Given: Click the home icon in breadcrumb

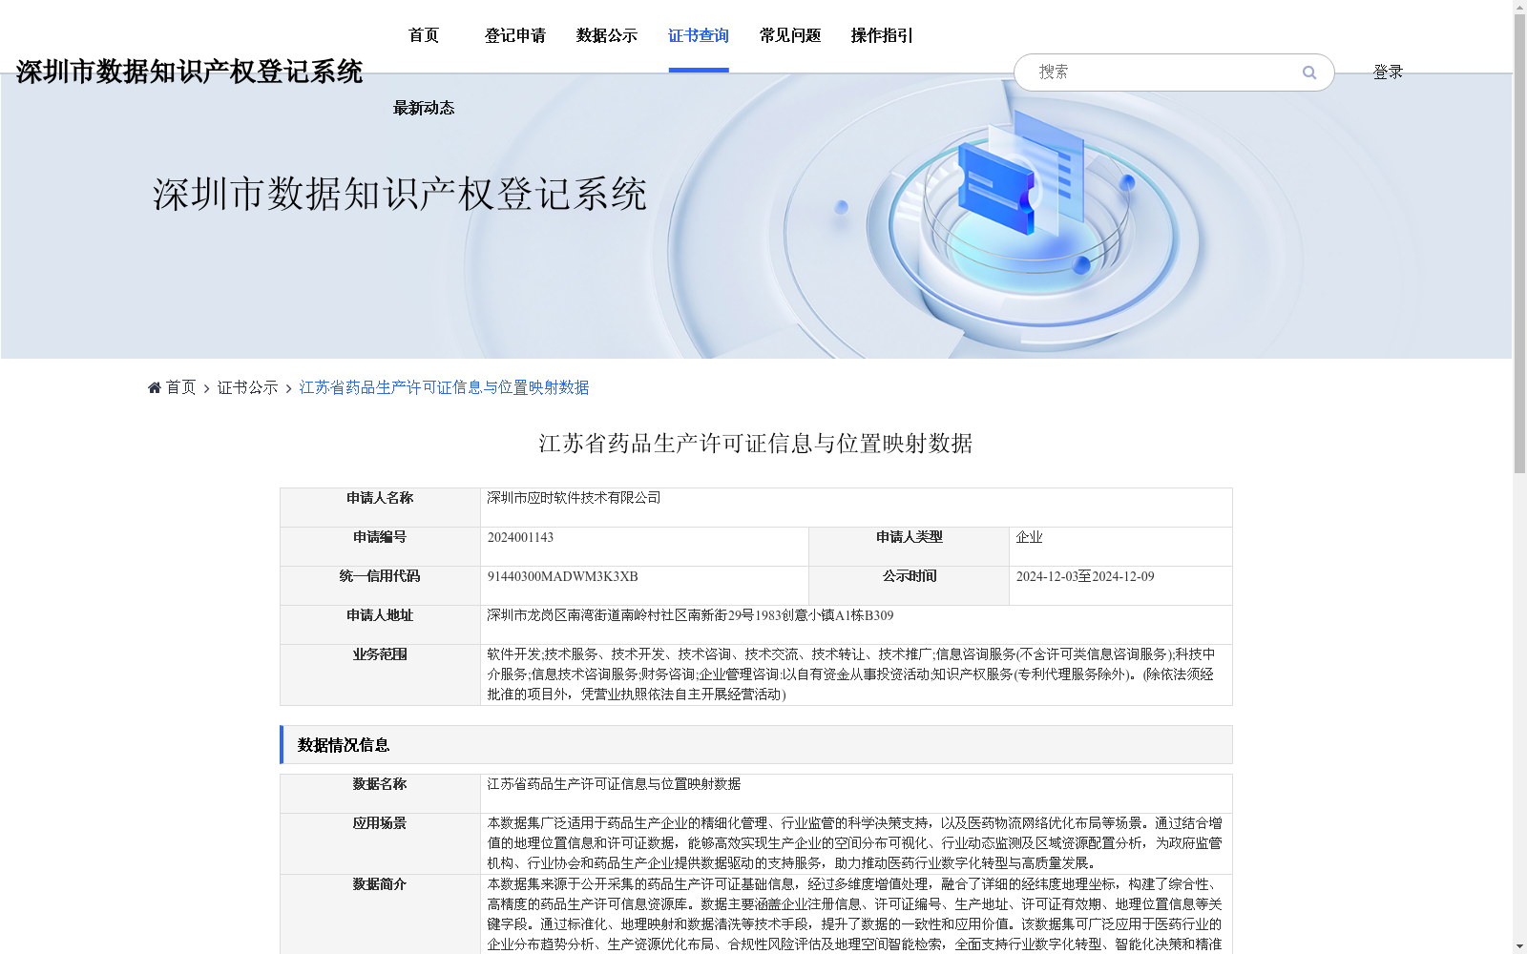Looking at the screenshot, I should (155, 387).
